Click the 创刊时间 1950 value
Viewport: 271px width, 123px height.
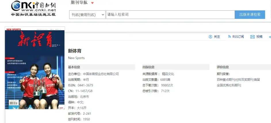click(x=86, y=119)
